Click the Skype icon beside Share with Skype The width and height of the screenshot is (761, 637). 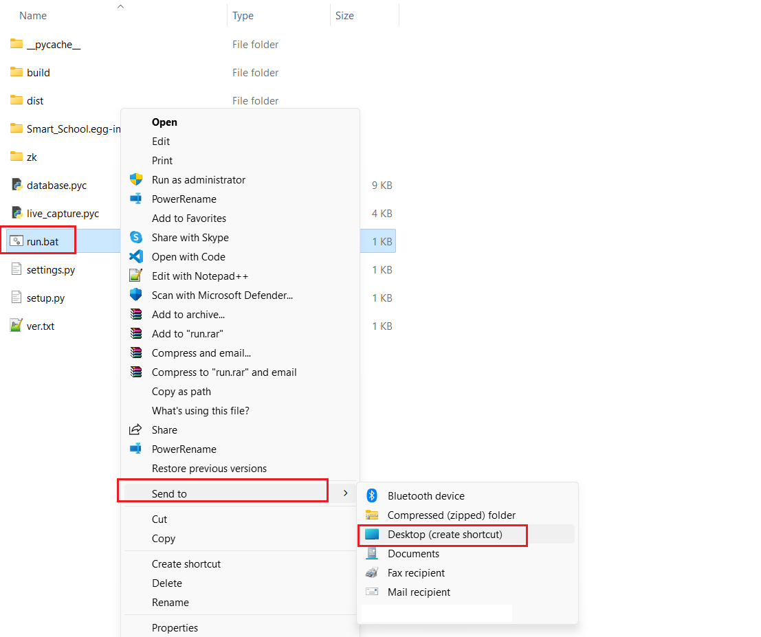coord(136,237)
